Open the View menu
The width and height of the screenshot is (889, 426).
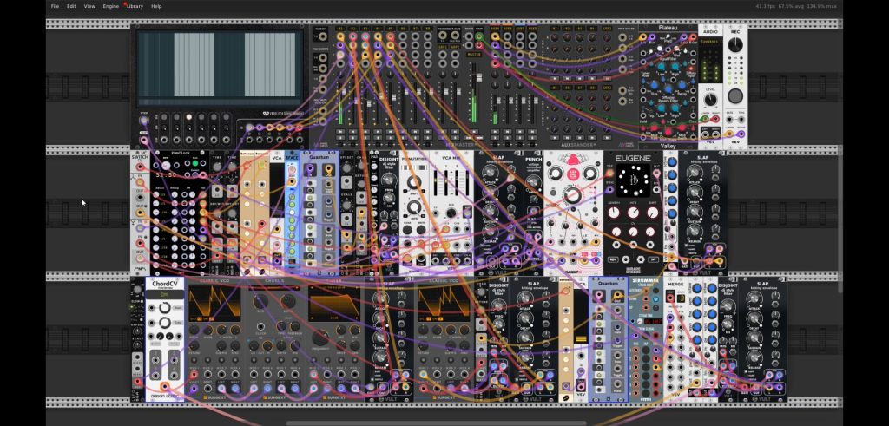coord(89,6)
